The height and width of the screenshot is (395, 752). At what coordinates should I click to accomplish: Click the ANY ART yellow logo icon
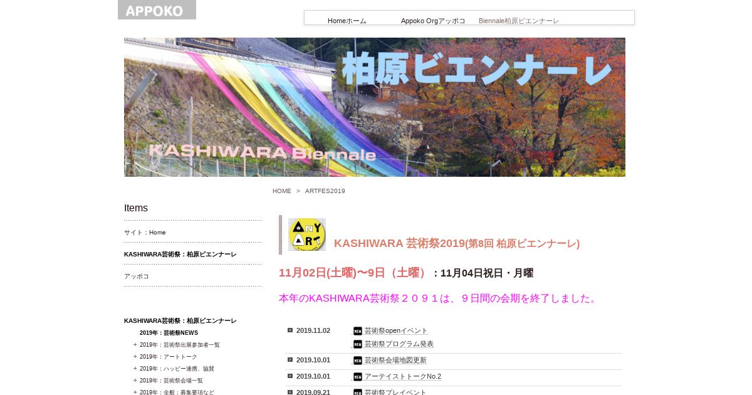point(307,234)
